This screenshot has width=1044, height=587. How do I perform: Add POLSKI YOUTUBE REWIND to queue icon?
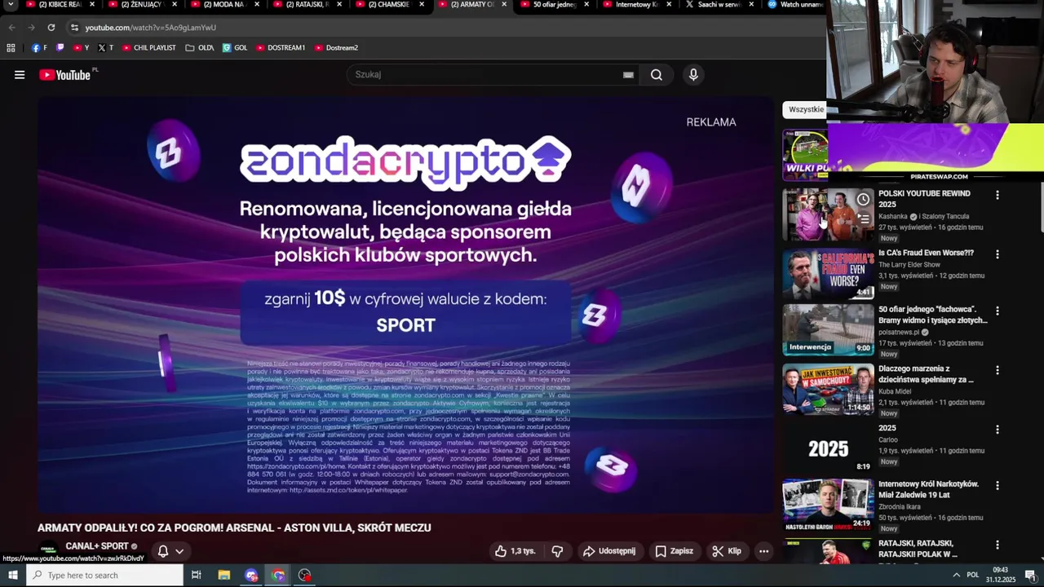click(863, 219)
